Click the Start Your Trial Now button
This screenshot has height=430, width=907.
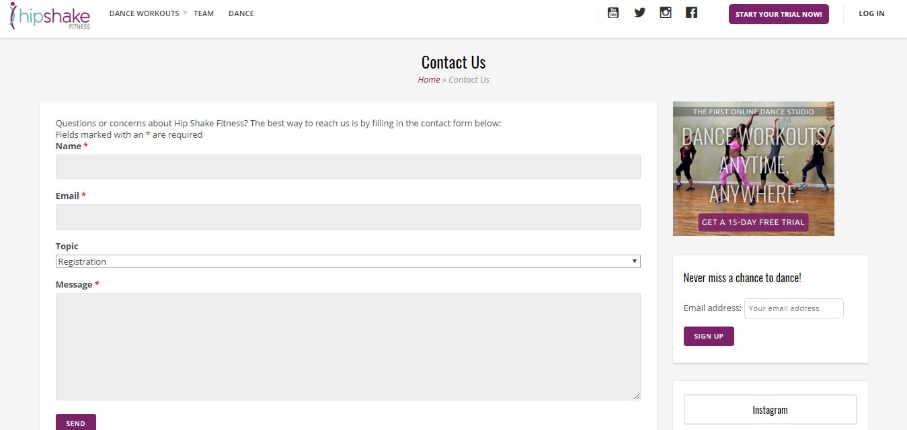tap(779, 14)
